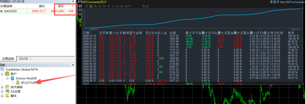Toggle the 轨迹 track display
This screenshot has height=104, width=305.
145,6
